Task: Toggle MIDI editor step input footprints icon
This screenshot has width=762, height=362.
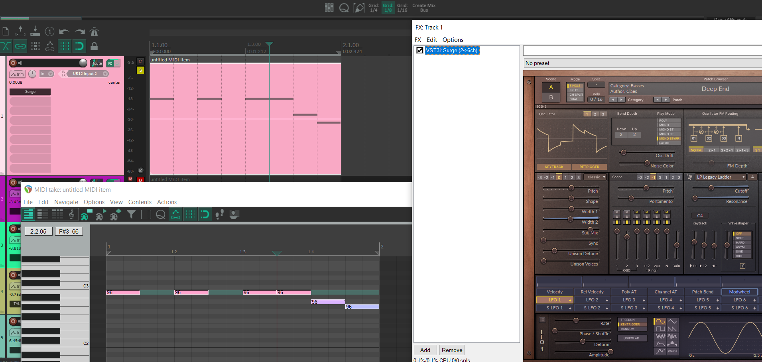Action: (x=219, y=214)
